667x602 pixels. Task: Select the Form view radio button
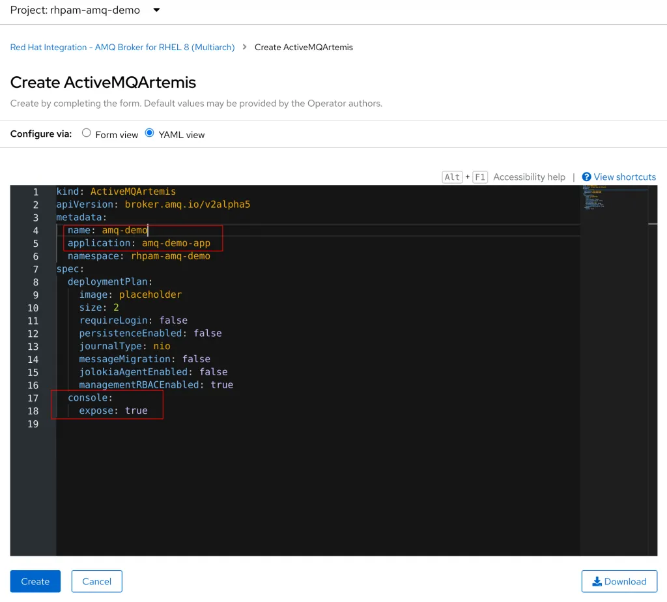(x=87, y=133)
